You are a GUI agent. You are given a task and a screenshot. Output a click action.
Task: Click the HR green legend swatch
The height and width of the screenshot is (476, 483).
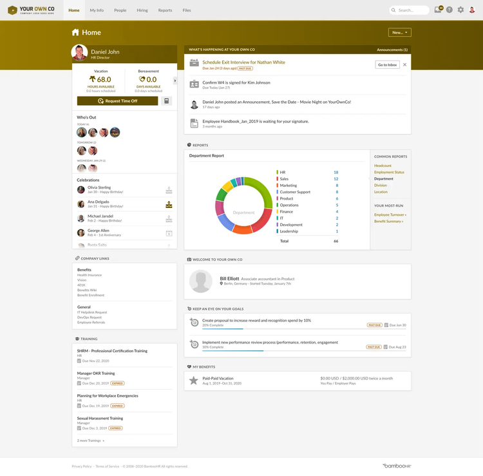[277, 172]
